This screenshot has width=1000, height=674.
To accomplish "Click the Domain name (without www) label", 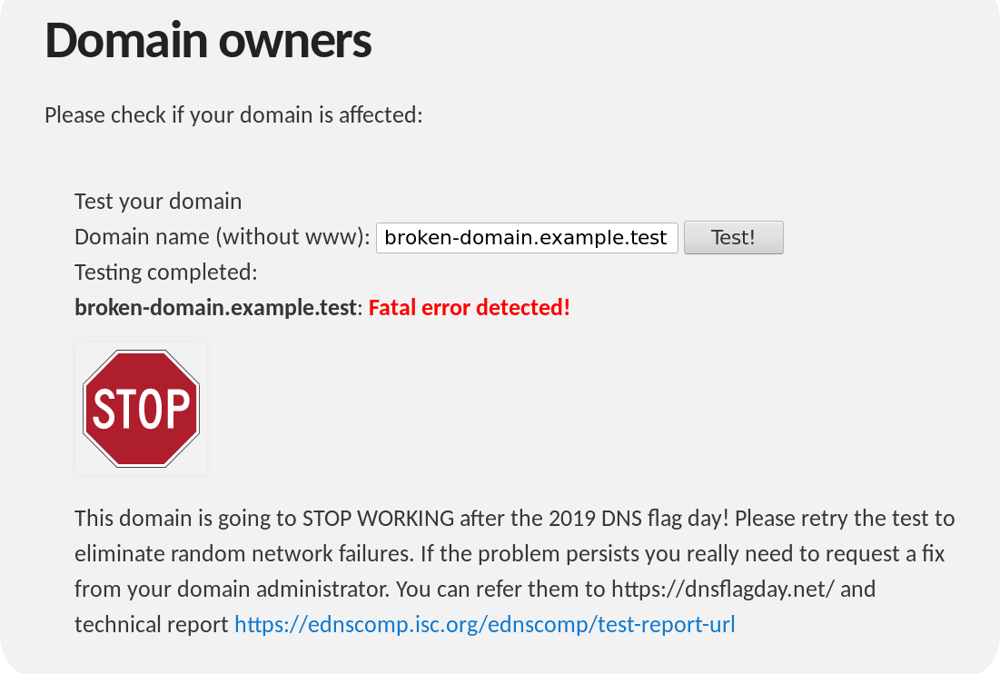I will (x=222, y=237).
